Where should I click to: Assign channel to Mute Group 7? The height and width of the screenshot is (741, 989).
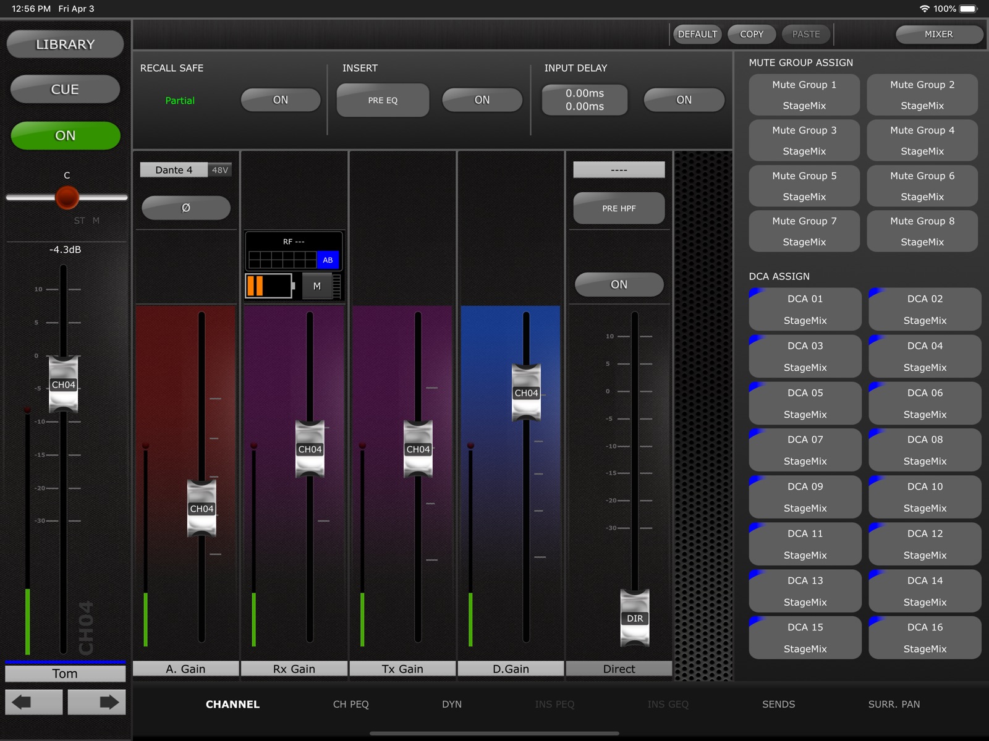[804, 231]
